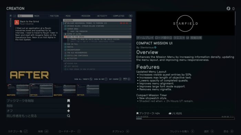This screenshot has width=241, height=135.
Task: Click the Starfield logo banner
Action: click(185, 23)
